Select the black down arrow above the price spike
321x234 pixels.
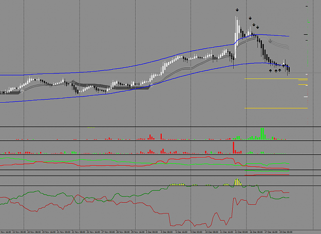[x=237, y=10]
